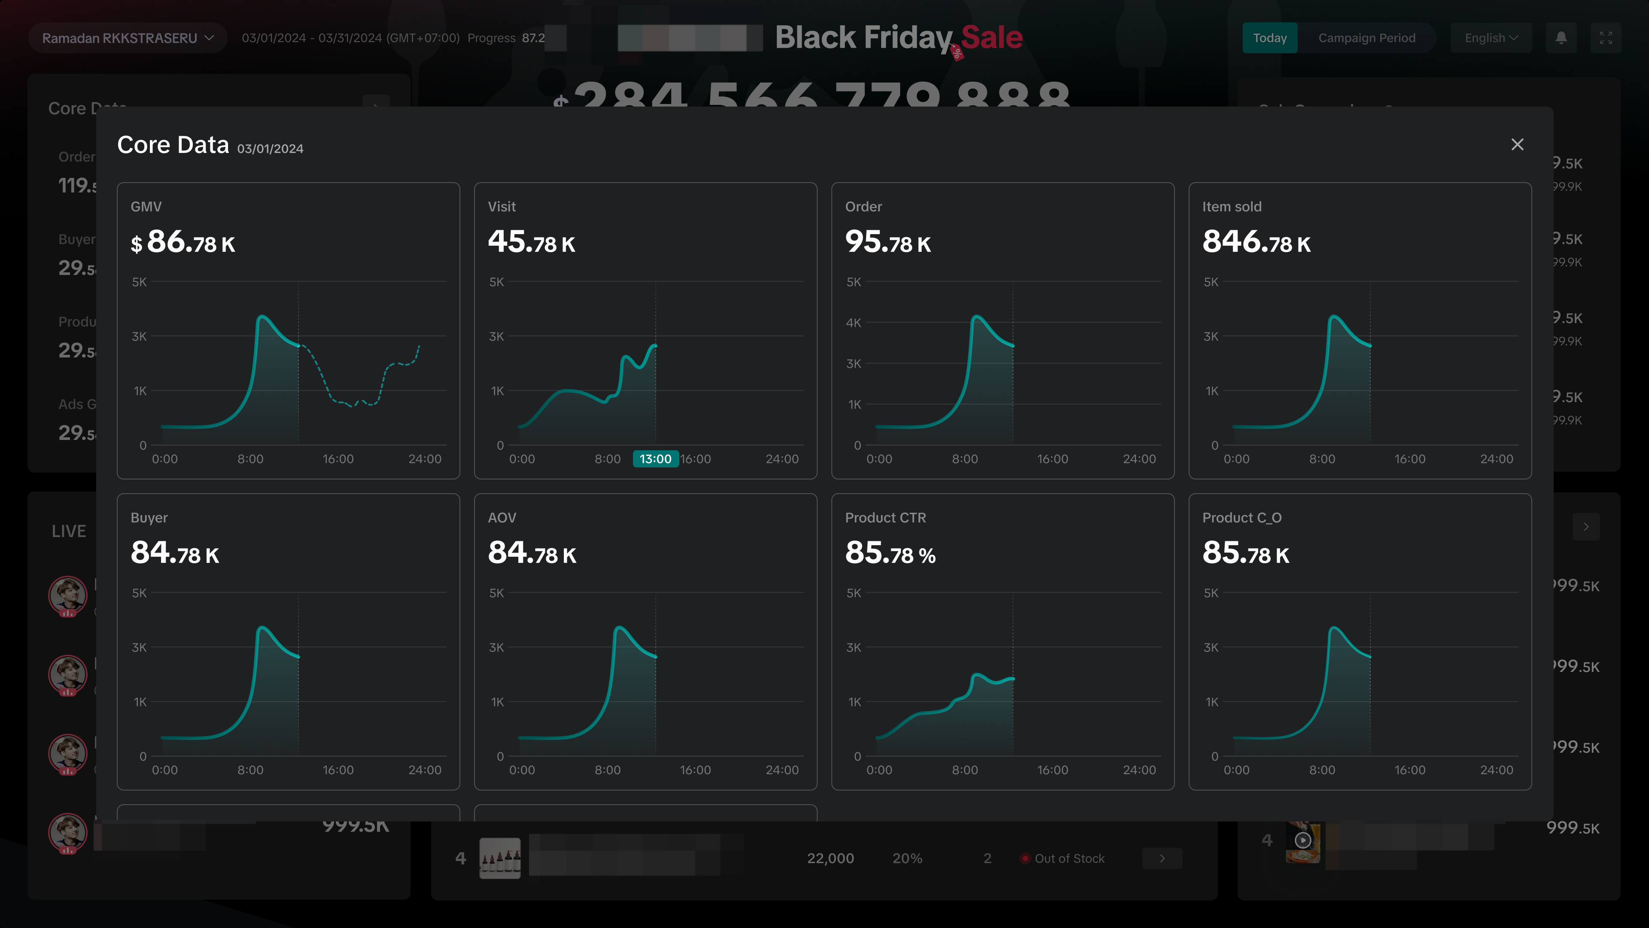Viewport: 1649px width, 928px height.
Task: Open the Ramadan RKKSTRASERU campaign dropdown
Action: coord(128,38)
